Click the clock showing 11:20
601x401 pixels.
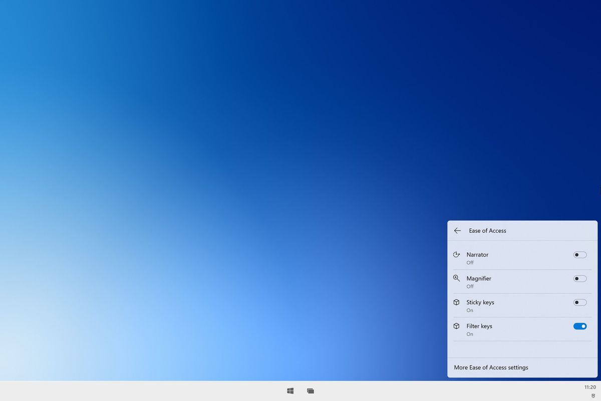tap(590, 387)
